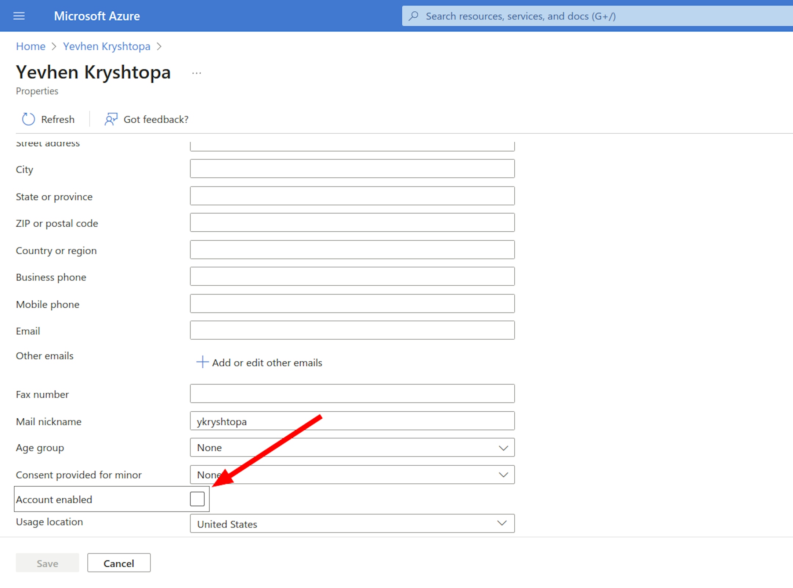Toggle the Account enabled checkbox
Screen dimensions: 793x588
pyautogui.click(x=197, y=499)
